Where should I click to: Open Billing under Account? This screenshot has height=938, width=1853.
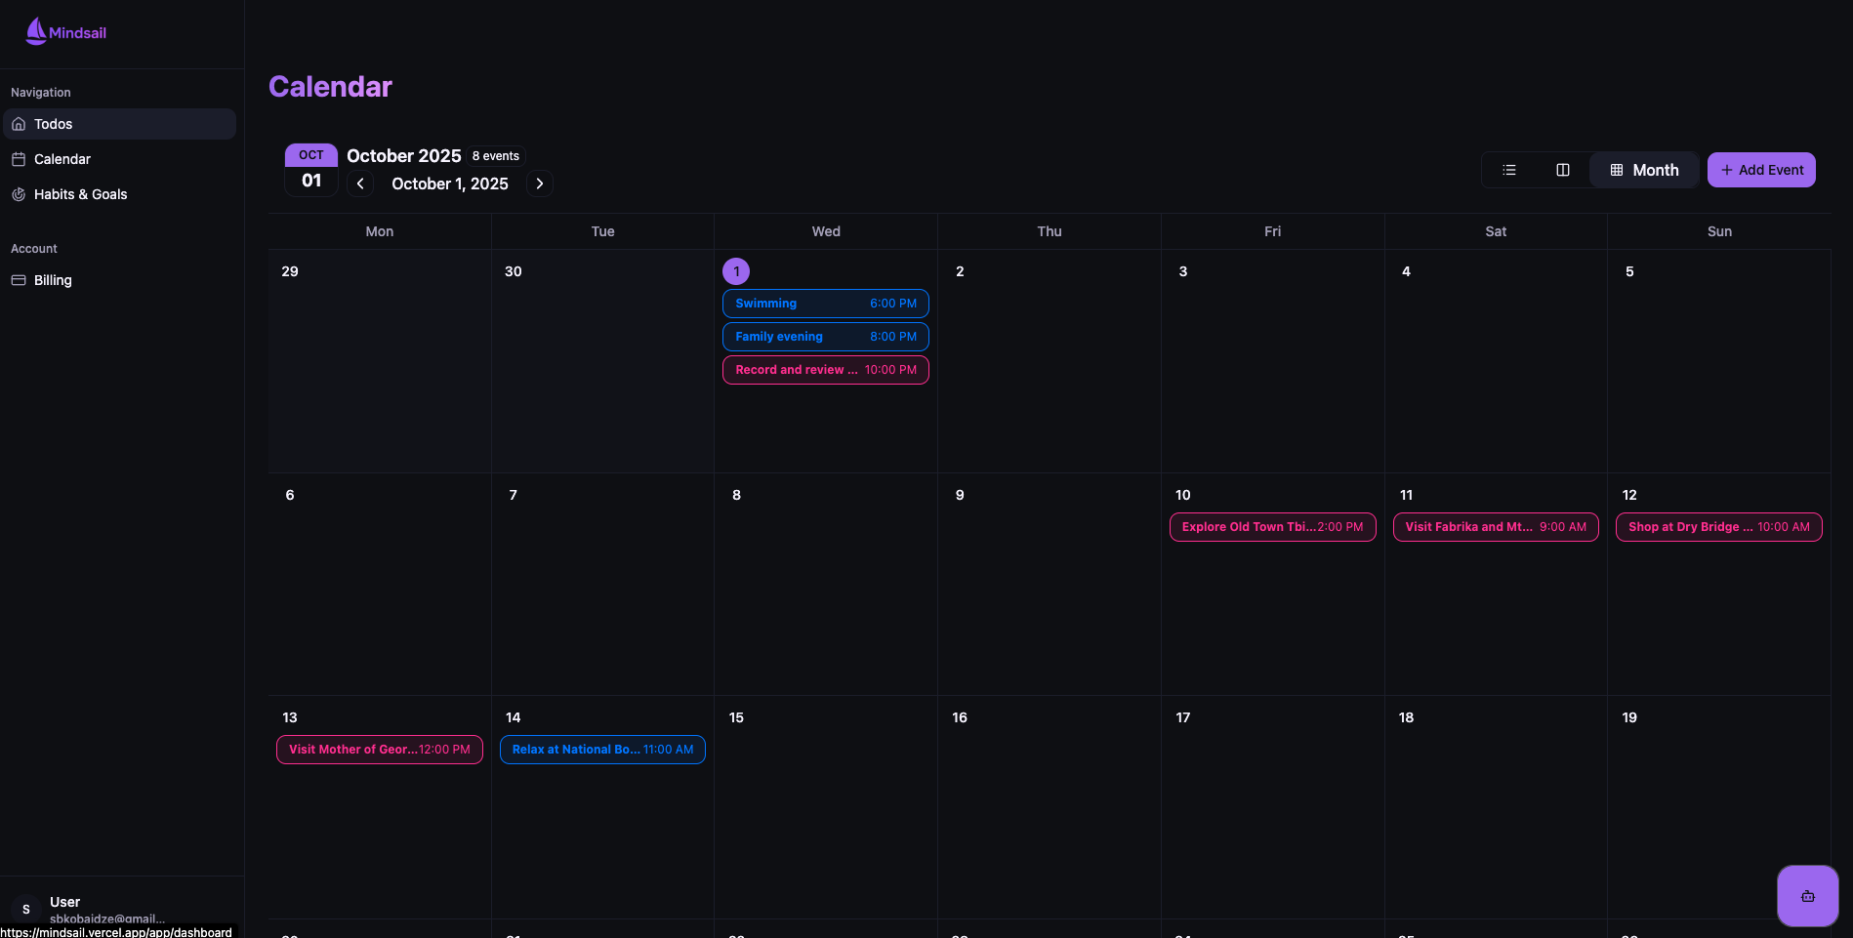(x=119, y=280)
